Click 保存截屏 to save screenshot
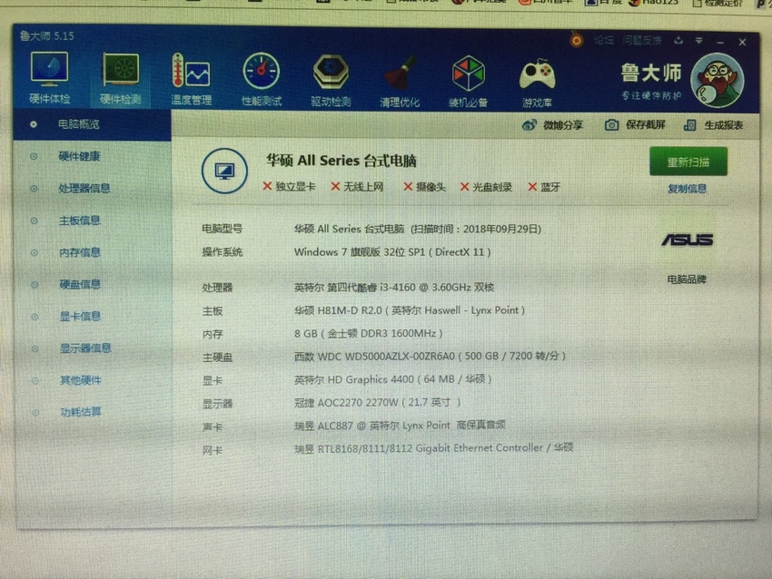The image size is (772, 579). [x=635, y=125]
